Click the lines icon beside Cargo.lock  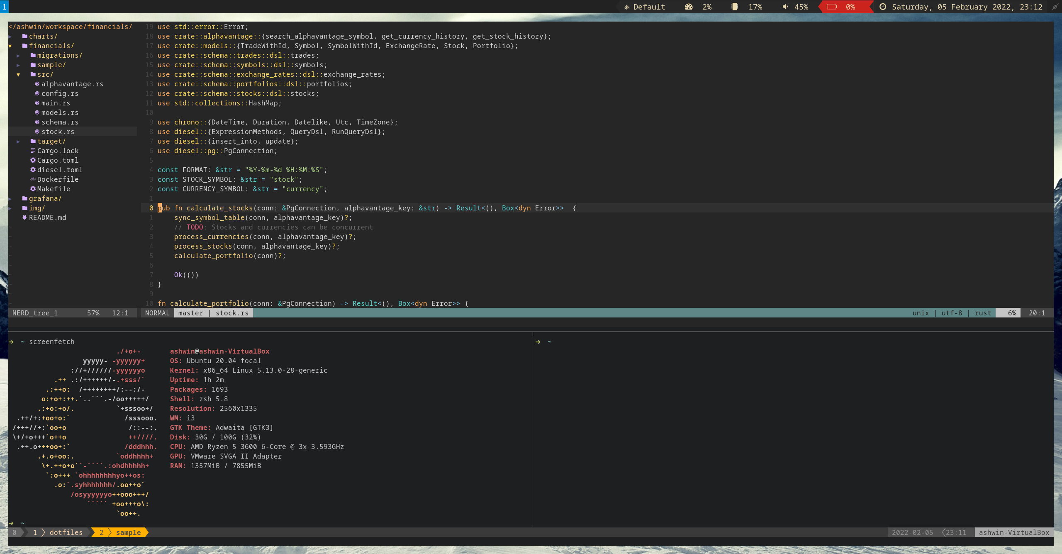[x=33, y=151]
